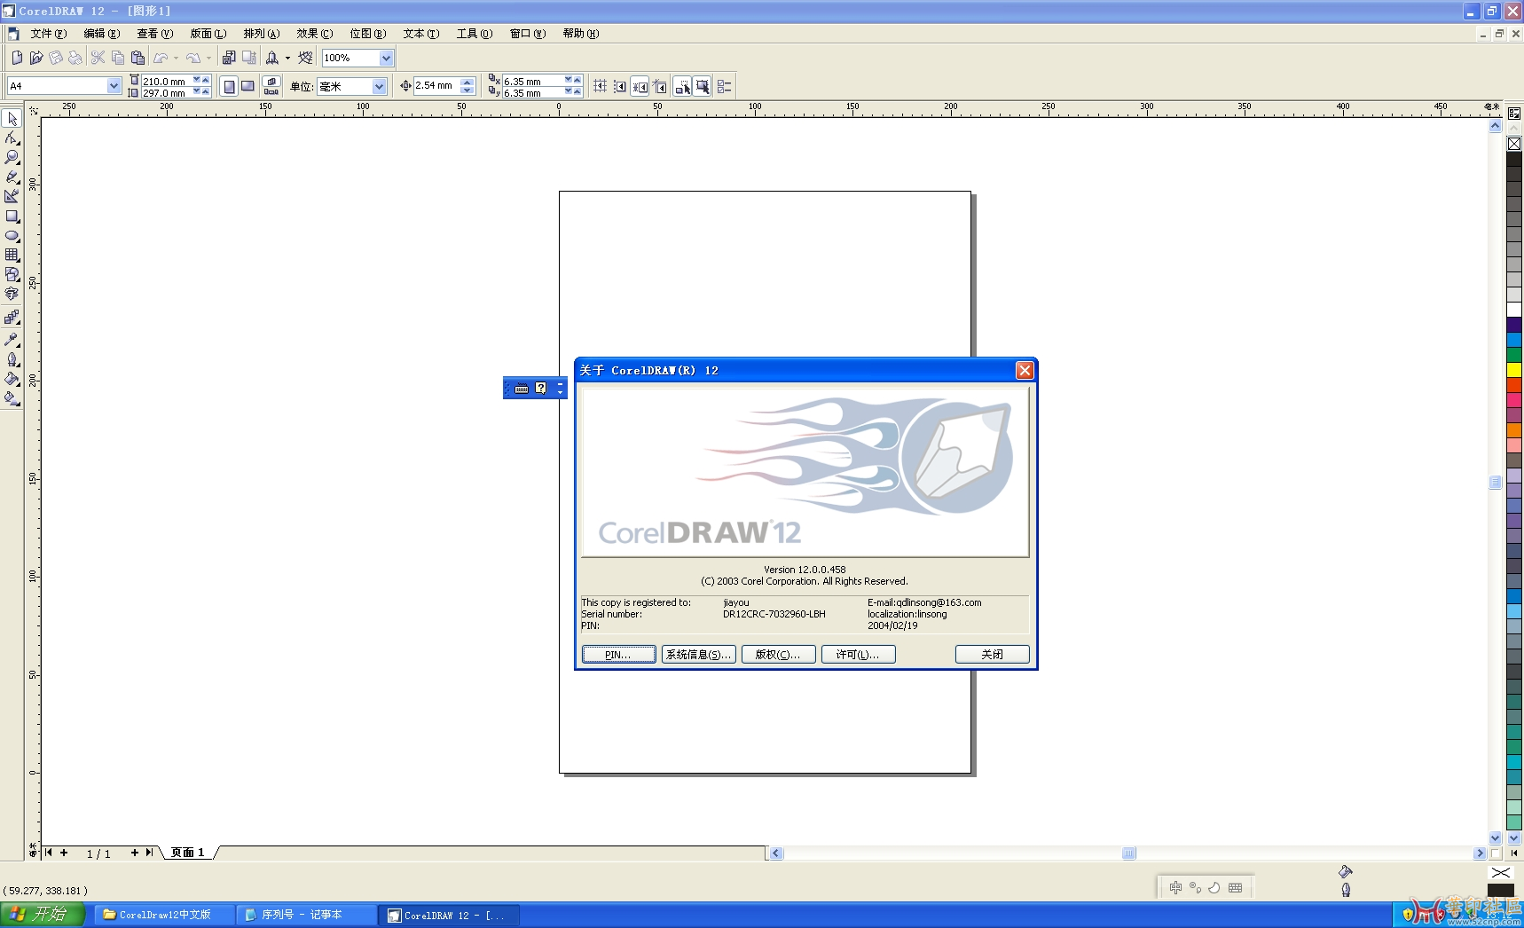Select the Rectangle tool
The width and height of the screenshot is (1524, 928).
click(12, 216)
